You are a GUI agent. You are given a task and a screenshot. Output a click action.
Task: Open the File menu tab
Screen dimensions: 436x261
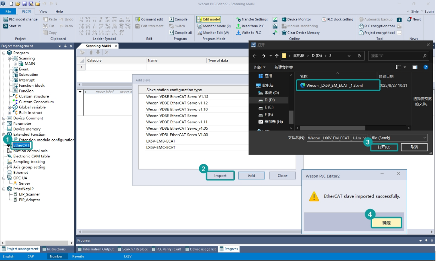click(8, 11)
